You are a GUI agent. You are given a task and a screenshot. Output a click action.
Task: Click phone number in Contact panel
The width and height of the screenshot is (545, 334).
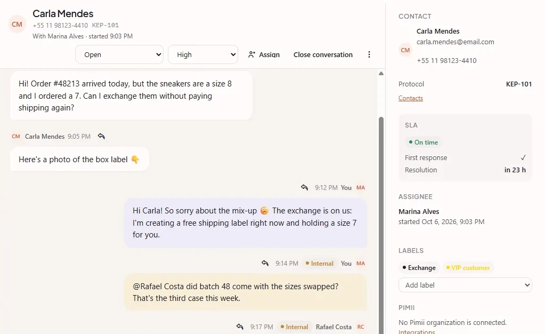pyautogui.click(x=446, y=61)
